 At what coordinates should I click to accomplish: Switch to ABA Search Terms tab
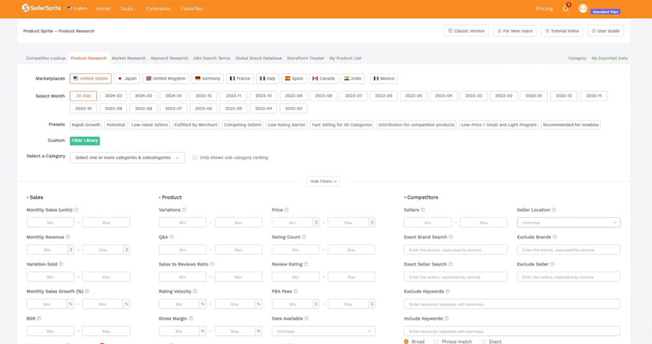point(211,58)
